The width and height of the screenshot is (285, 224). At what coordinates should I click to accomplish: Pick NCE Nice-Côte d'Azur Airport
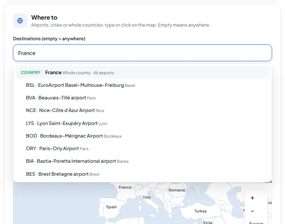[142, 111]
